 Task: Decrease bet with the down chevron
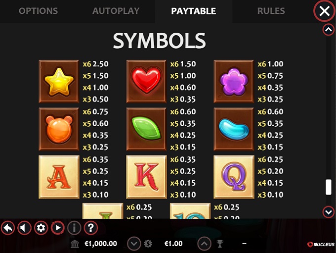tap(134, 244)
